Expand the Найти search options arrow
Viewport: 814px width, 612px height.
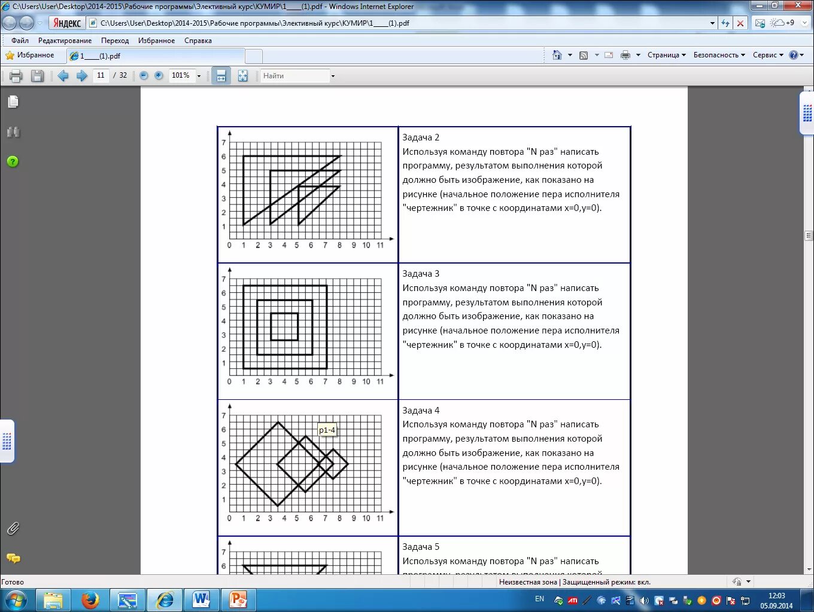(333, 76)
